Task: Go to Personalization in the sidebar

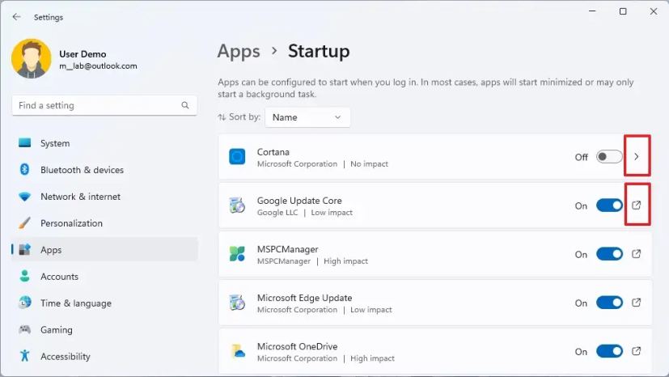Action: coord(71,223)
